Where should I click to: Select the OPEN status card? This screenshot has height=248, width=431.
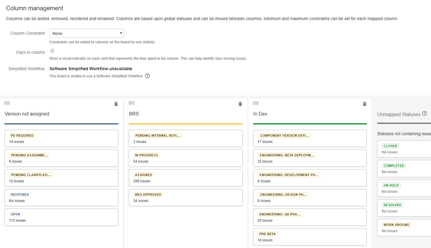tap(61, 217)
